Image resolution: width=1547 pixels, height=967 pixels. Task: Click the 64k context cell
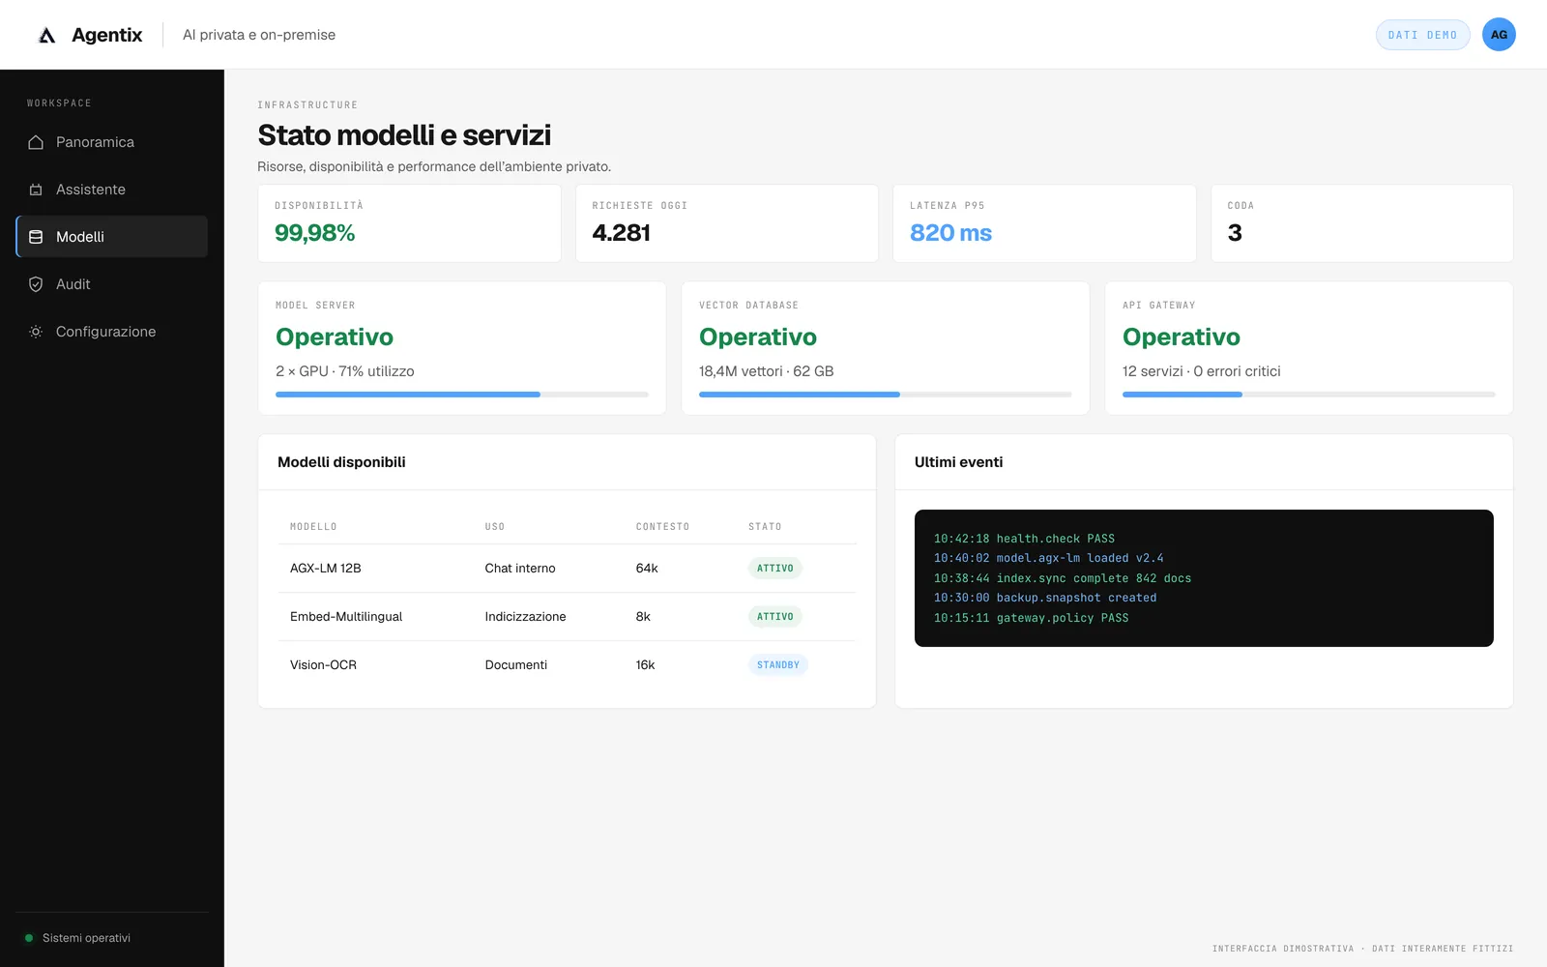tap(647, 569)
